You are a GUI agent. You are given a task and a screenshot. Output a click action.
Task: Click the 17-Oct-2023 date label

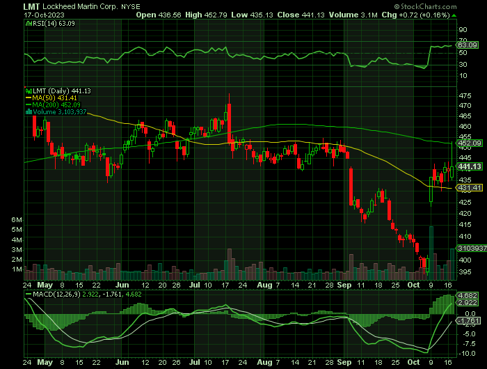click(x=44, y=15)
